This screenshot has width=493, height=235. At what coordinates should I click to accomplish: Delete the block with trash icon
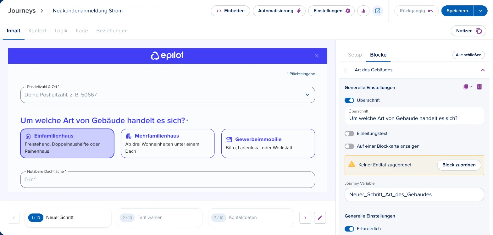pos(479,87)
